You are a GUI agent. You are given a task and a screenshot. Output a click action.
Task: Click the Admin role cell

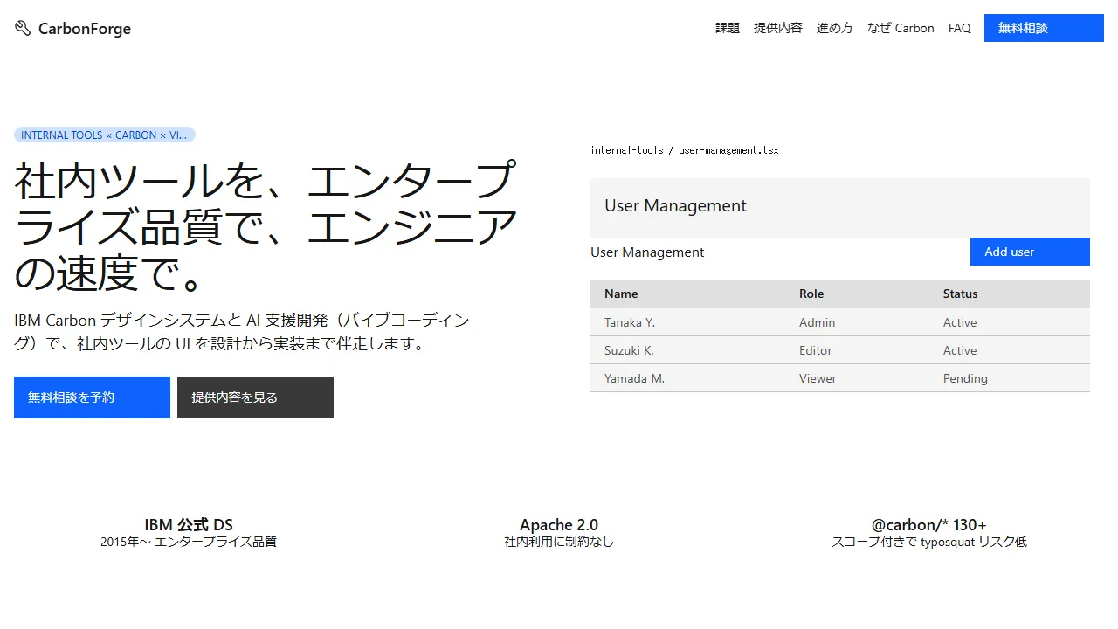tap(817, 322)
